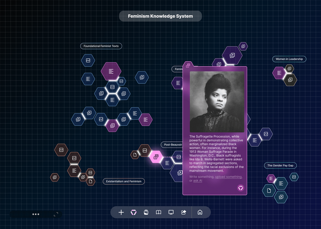Open the three-dots menu at bottom left
Screen dimensions: 321x229
point(36,214)
